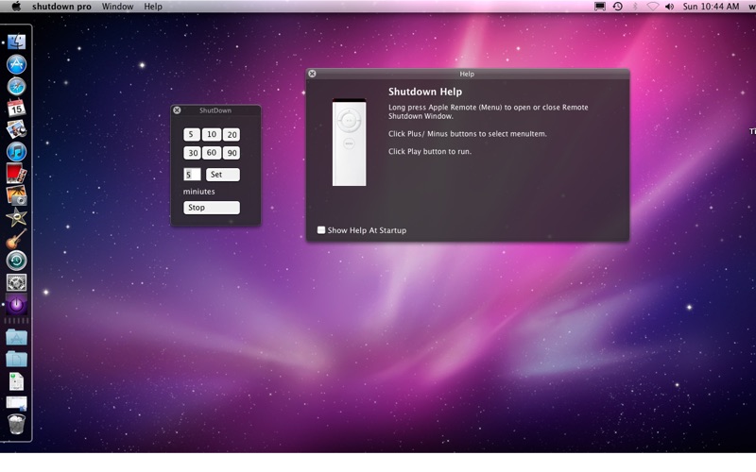Open Finder from the dock
This screenshot has height=472, width=756.
[16, 42]
